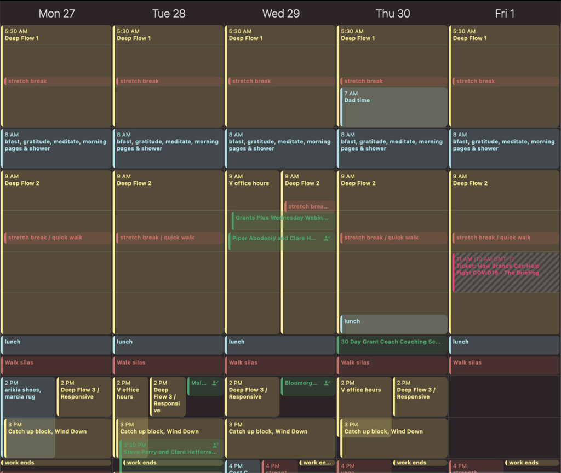Select the Mon 27 day header

click(56, 14)
